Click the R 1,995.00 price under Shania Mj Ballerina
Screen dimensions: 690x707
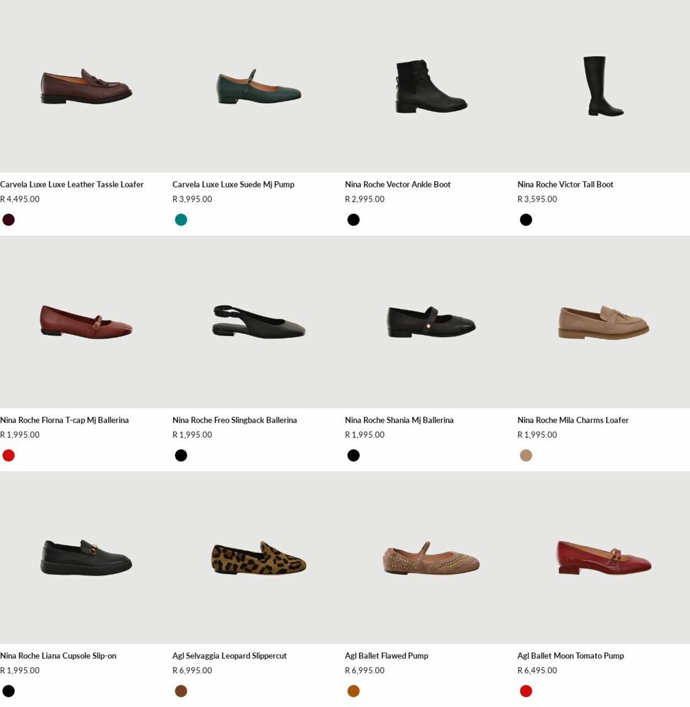(x=365, y=435)
